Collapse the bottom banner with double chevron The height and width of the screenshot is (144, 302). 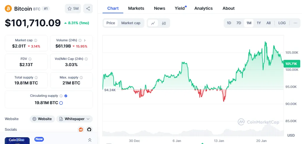[x=90, y=140]
